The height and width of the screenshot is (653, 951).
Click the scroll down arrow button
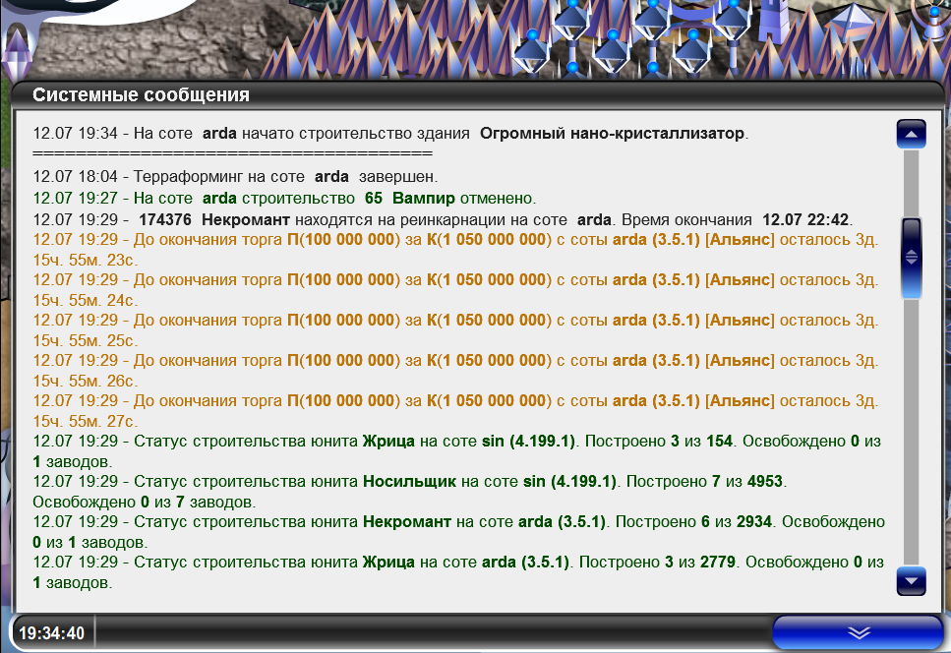click(x=911, y=580)
